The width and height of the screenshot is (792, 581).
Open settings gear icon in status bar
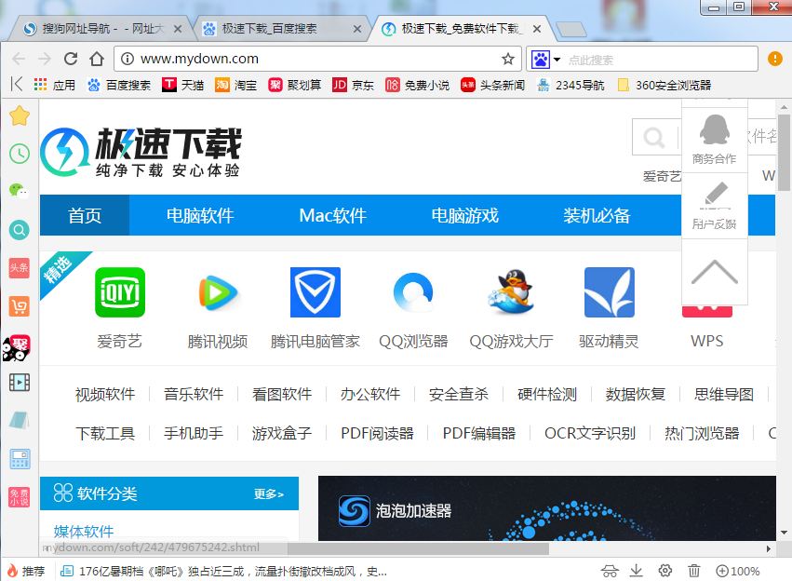tap(665, 571)
